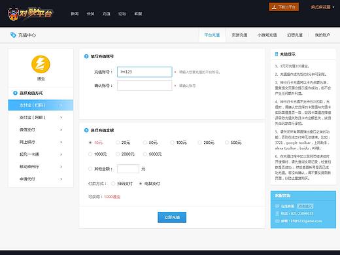Click the document icon next to 充值提示
Image resolution: width=340 pixels, height=255 pixels.
tap(277, 54)
